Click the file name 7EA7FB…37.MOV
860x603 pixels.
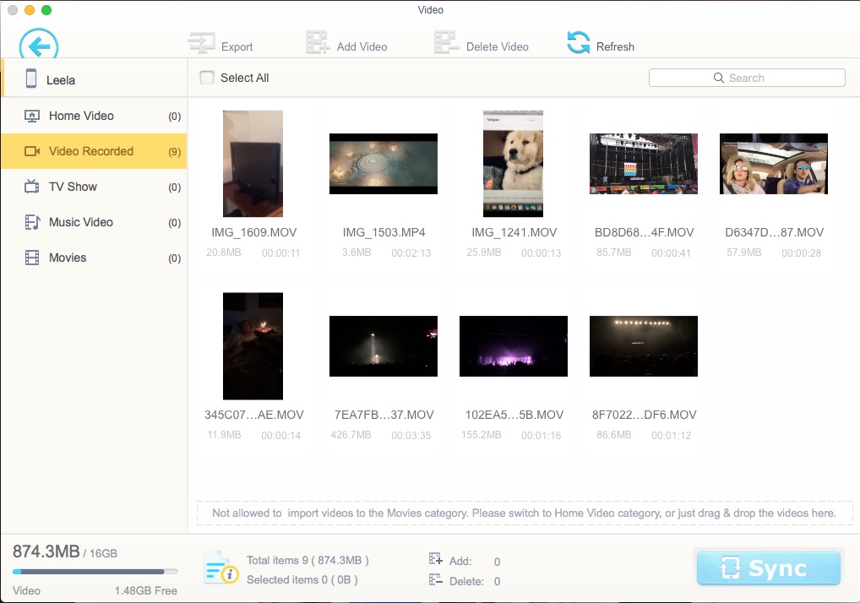(384, 415)
